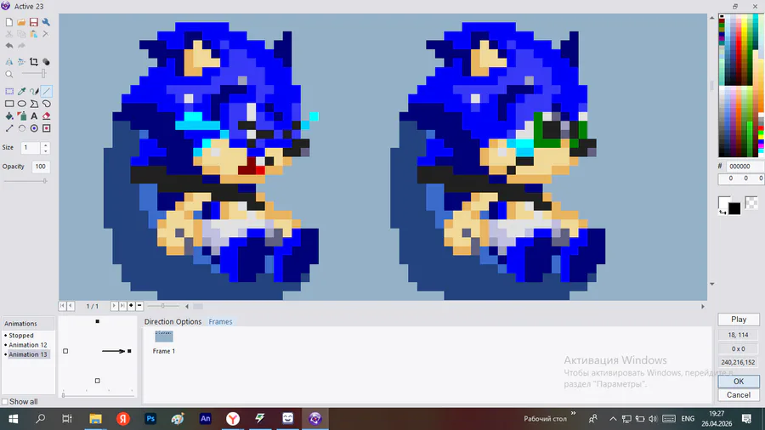
Task: Select the Spray can tool
Action: pyautogui.click(x=21, y=116)
